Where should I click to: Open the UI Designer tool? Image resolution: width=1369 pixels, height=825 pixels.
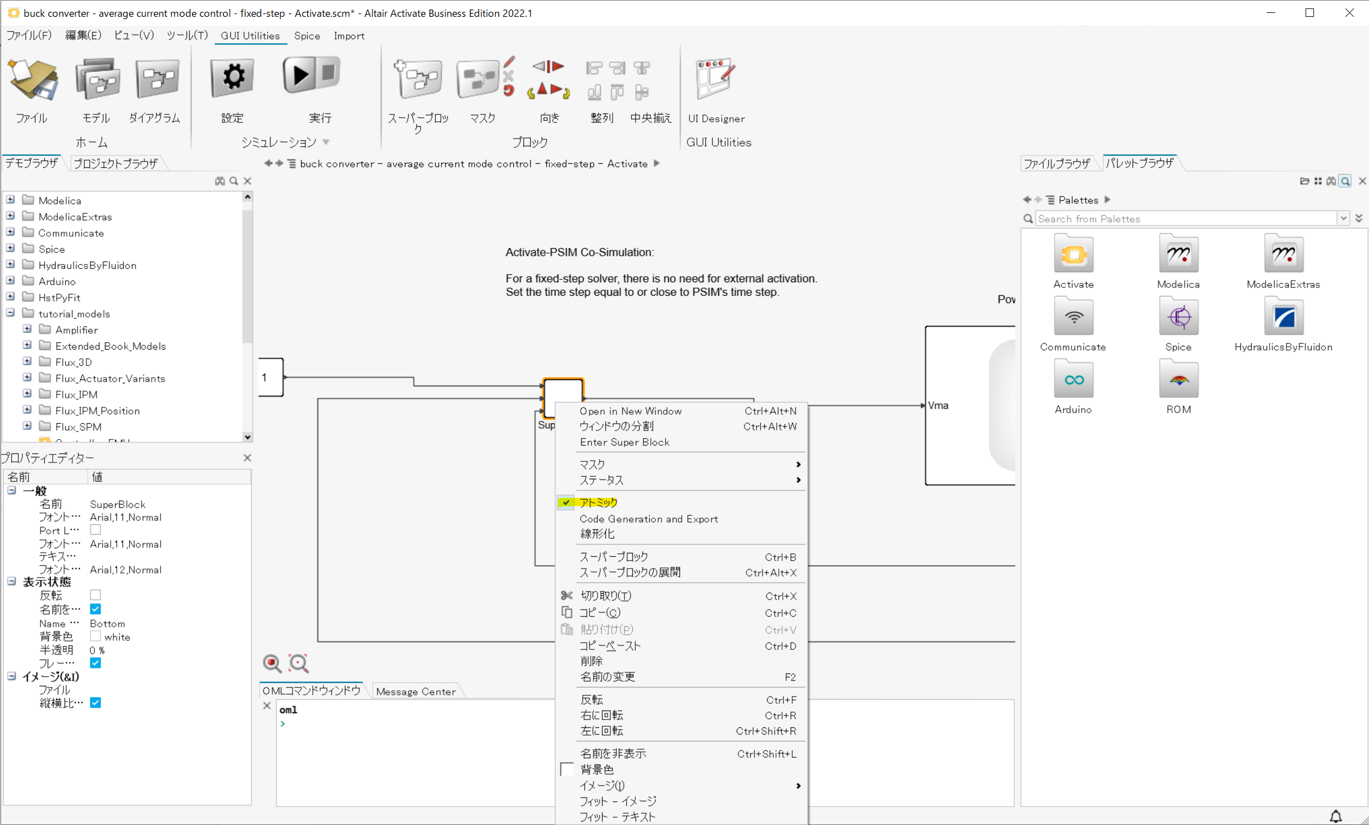[x=715, y=79]
